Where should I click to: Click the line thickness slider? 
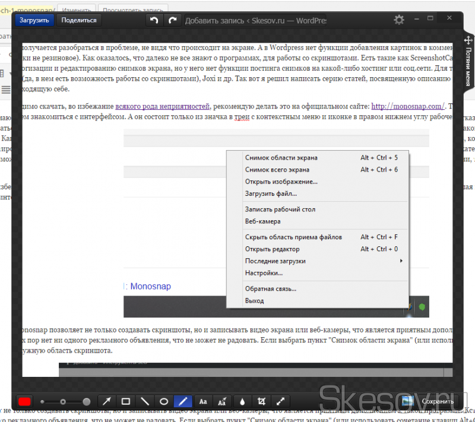64,401
